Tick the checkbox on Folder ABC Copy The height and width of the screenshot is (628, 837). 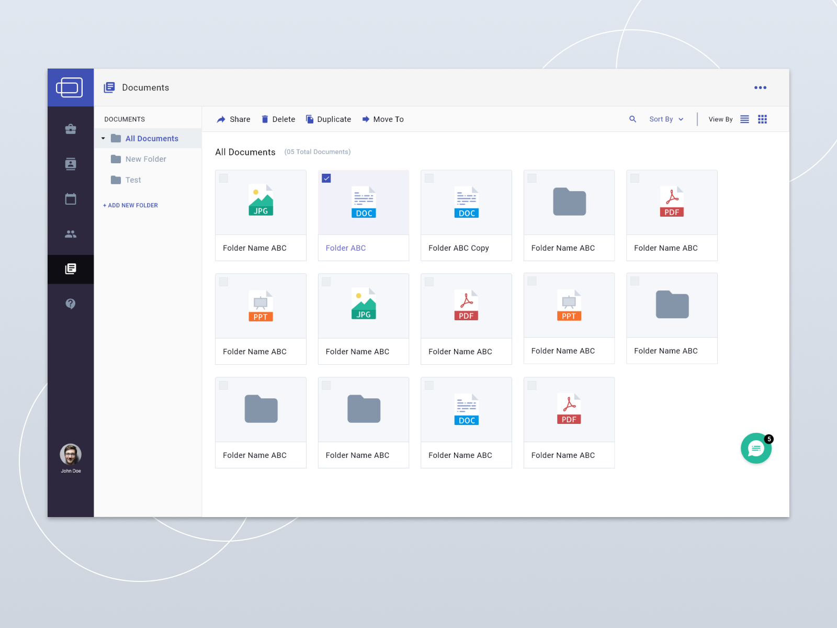coord(429,178)
